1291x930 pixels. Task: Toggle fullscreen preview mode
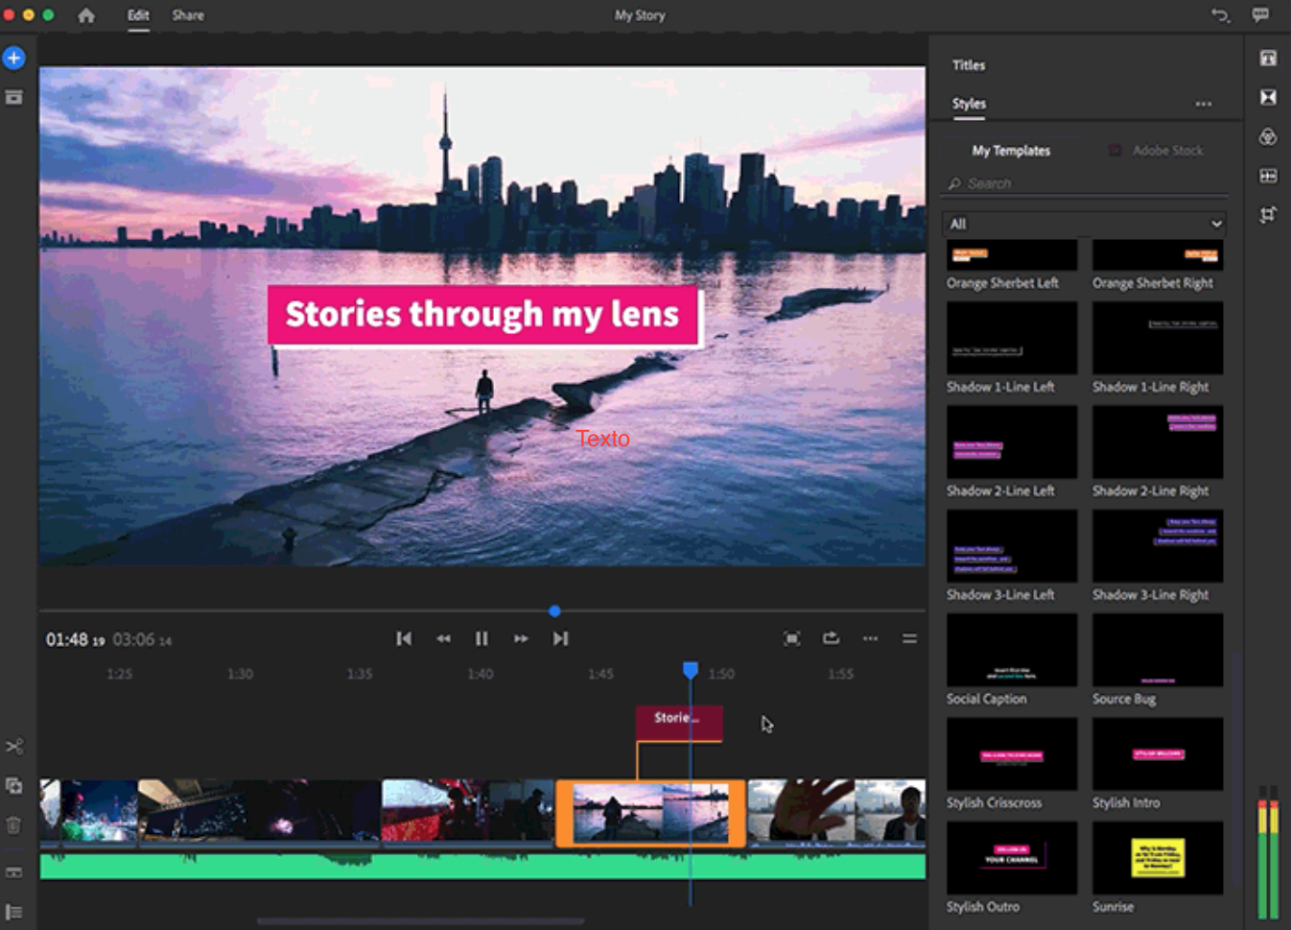point(791,639)
